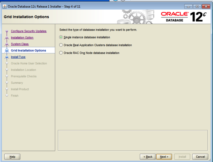This screenshot has height=162, width=213.
Task: Click 'Select the type of database installation' instruction text
Action: click(x=98, y=30)
